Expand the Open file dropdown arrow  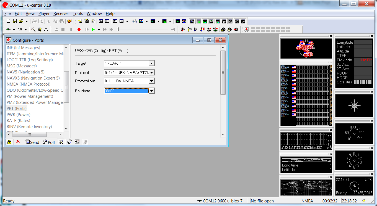(x=27, y=21)
